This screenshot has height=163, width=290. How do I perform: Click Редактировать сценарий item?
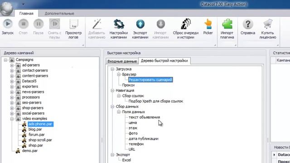[x=150, y=80]
